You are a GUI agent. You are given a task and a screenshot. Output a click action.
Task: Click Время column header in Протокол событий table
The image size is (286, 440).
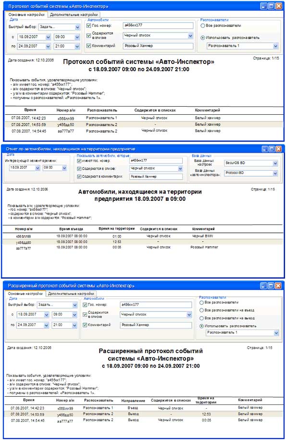tap(30, 110)
